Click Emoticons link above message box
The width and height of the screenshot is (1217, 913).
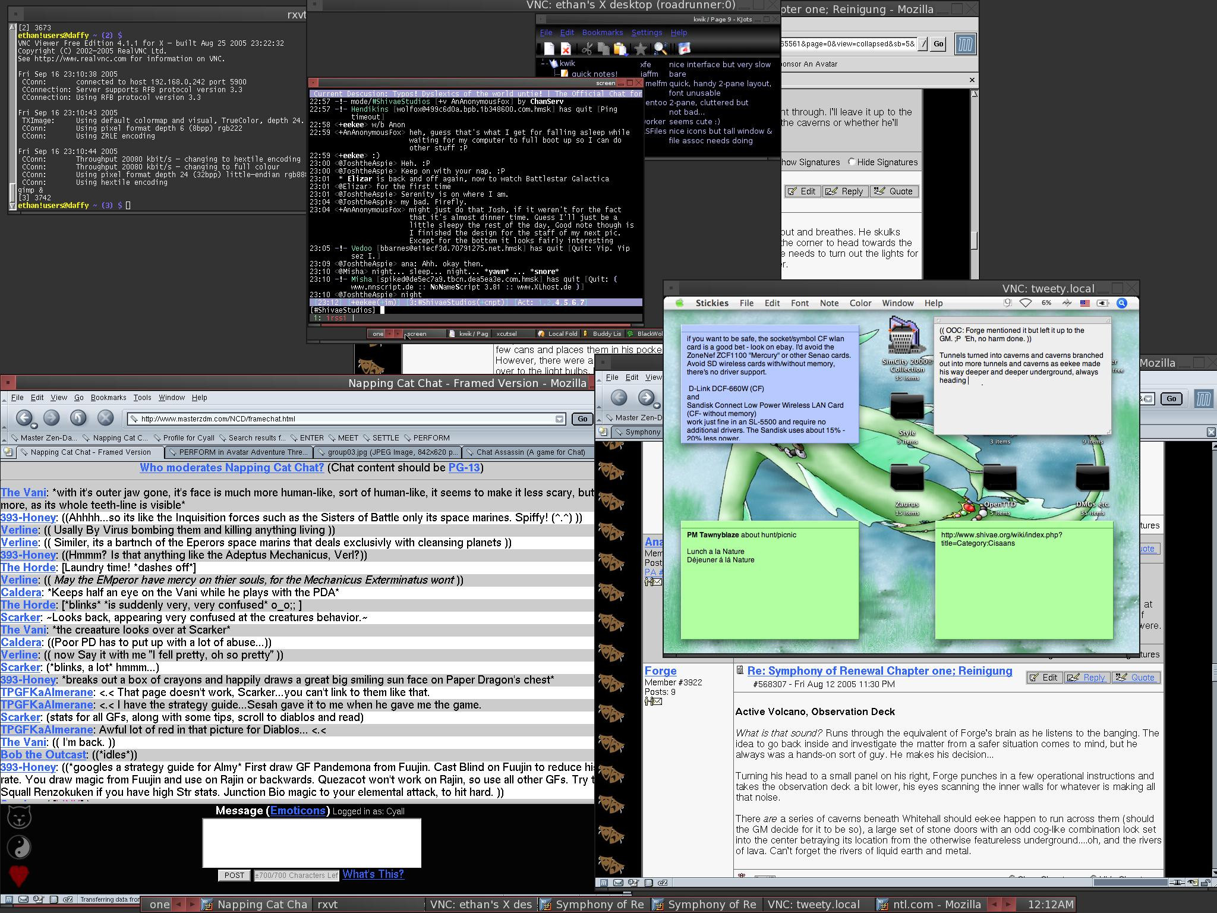coord(298,811)
